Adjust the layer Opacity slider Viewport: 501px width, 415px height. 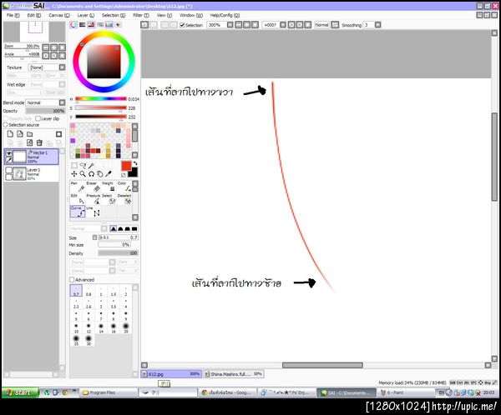tap(45, 111)
